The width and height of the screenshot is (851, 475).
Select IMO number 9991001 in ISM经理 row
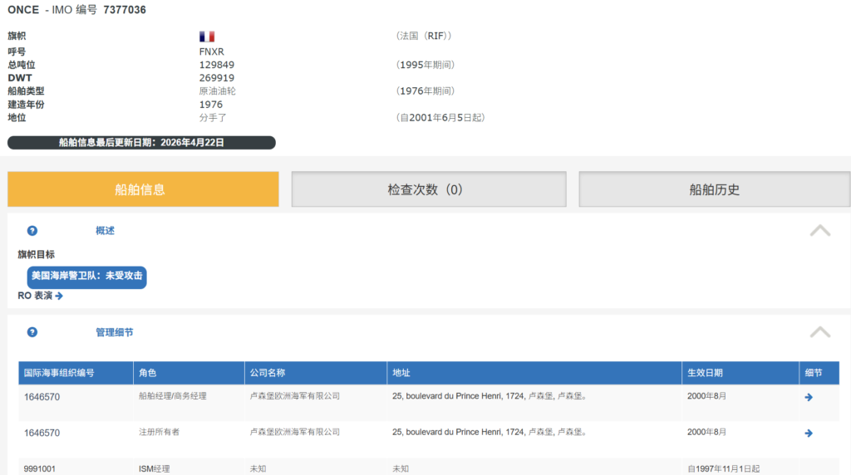click(40, 468)
